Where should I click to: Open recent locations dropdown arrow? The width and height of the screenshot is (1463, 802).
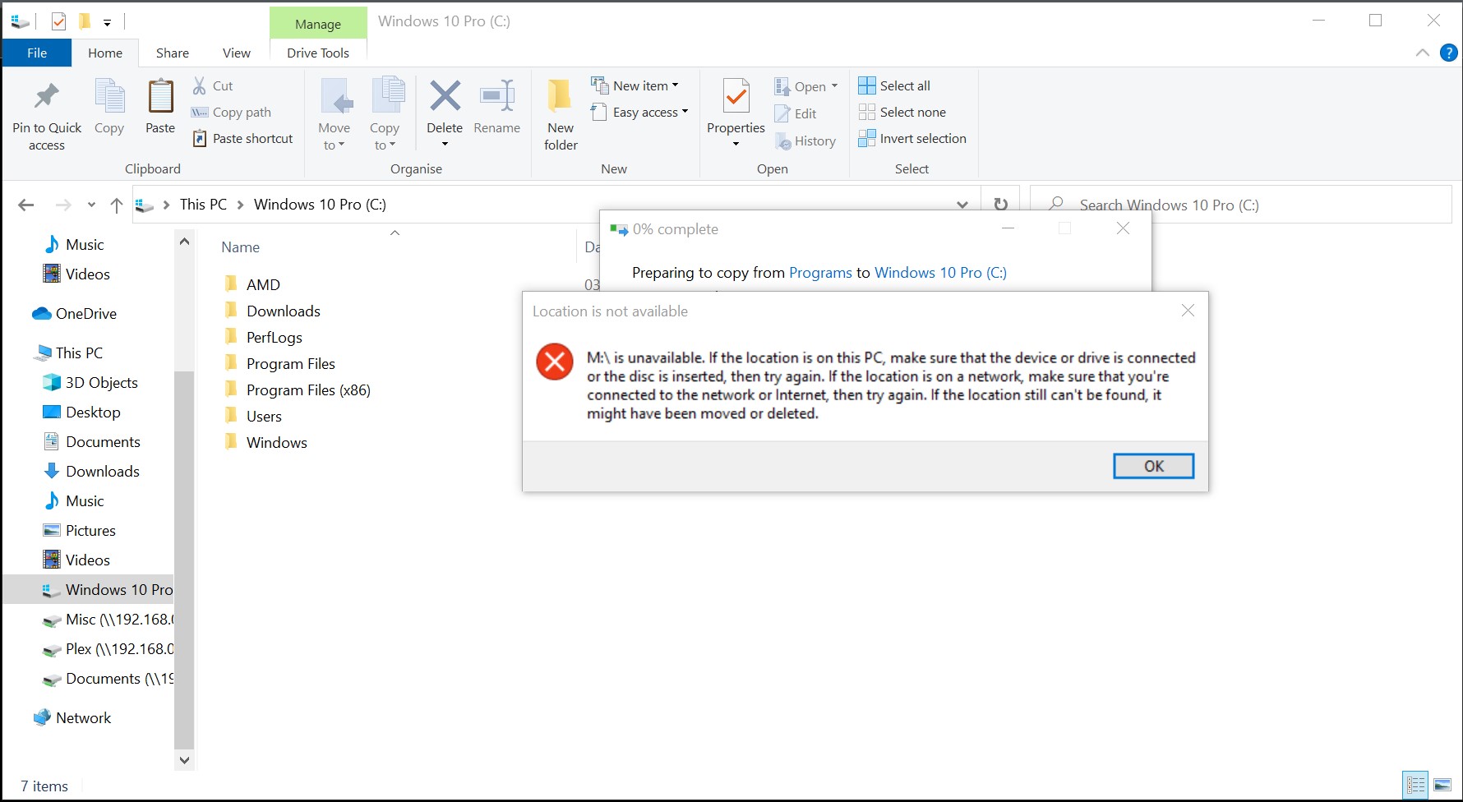pyautogui.click(x=91, y=205)
